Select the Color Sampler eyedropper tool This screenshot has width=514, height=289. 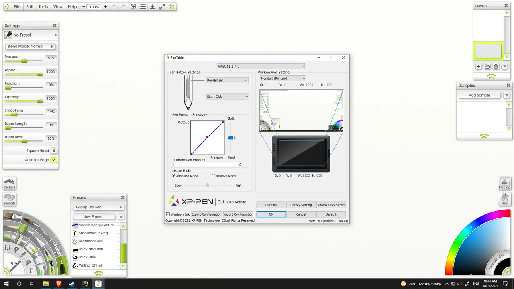point(23,254)
